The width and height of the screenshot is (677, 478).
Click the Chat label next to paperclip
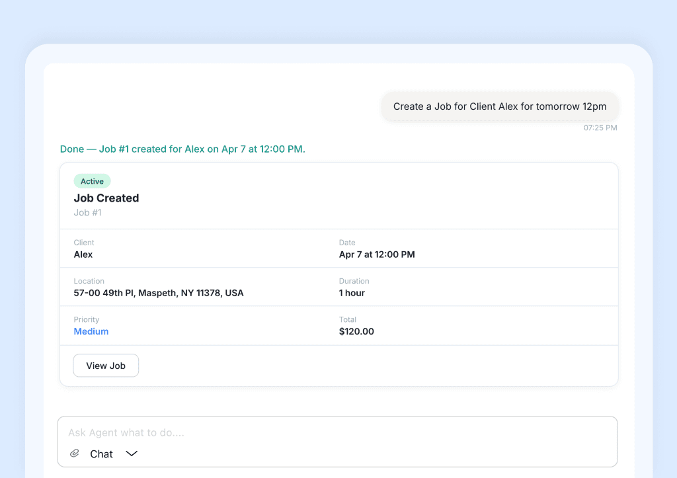pyautogui.click(x=100, y=454)
